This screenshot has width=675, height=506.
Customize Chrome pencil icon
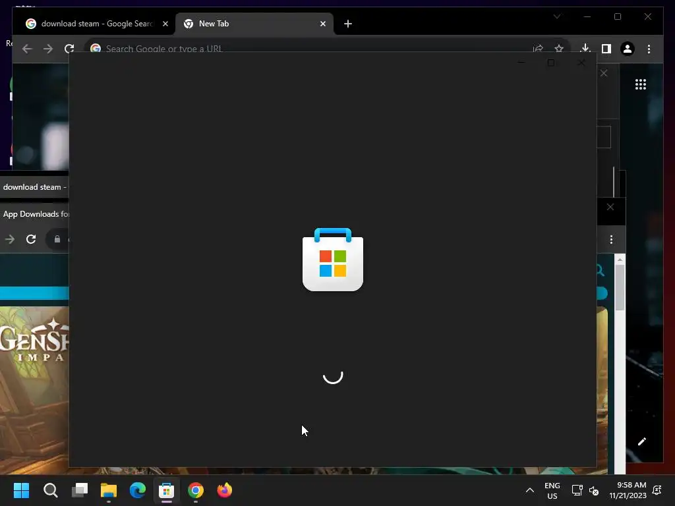(642, 441)
